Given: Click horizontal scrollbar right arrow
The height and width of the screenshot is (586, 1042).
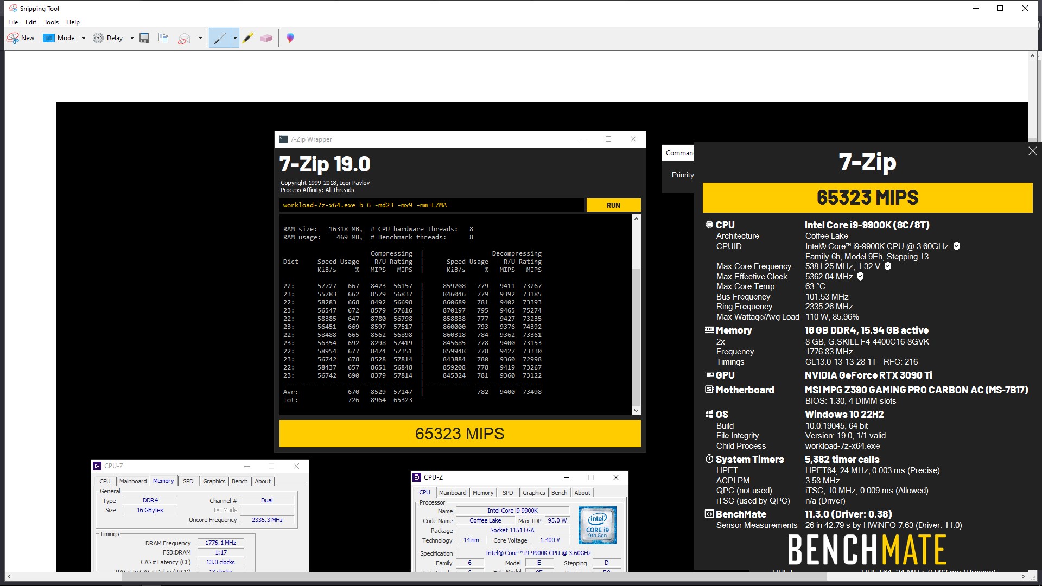Looking at the screenshot, I should tap(1024, 576).
